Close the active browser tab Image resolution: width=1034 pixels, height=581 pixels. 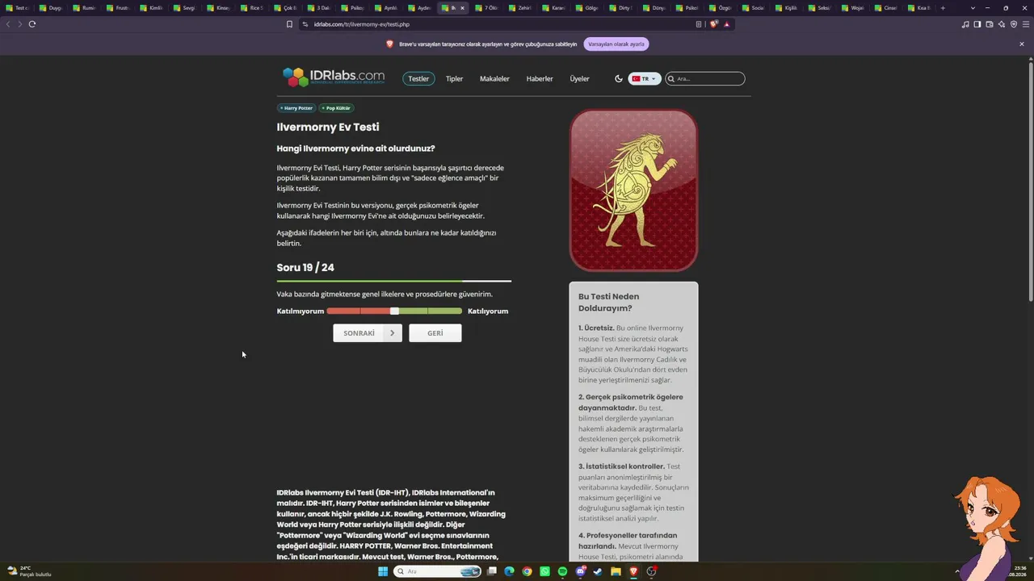coord(462,8)
